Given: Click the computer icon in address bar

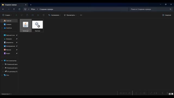Looking at the screenshot, I should [25, 9].
